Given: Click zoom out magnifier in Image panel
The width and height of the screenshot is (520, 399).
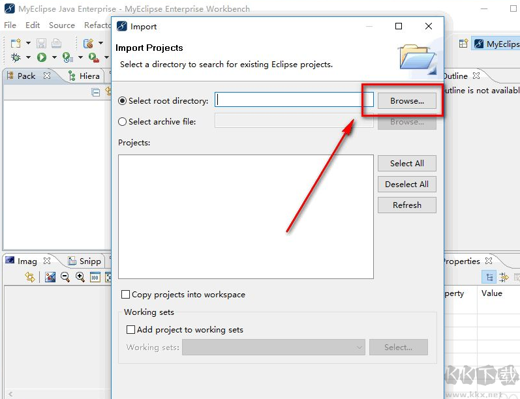Looking at the screenshot, I should coord(65,277).
